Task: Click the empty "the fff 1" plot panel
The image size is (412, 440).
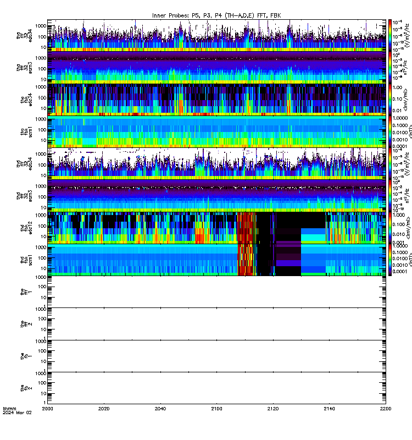Action: click(216, 292)
